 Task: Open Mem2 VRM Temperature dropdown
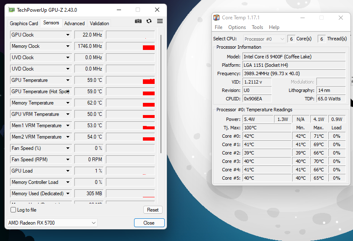68,137
